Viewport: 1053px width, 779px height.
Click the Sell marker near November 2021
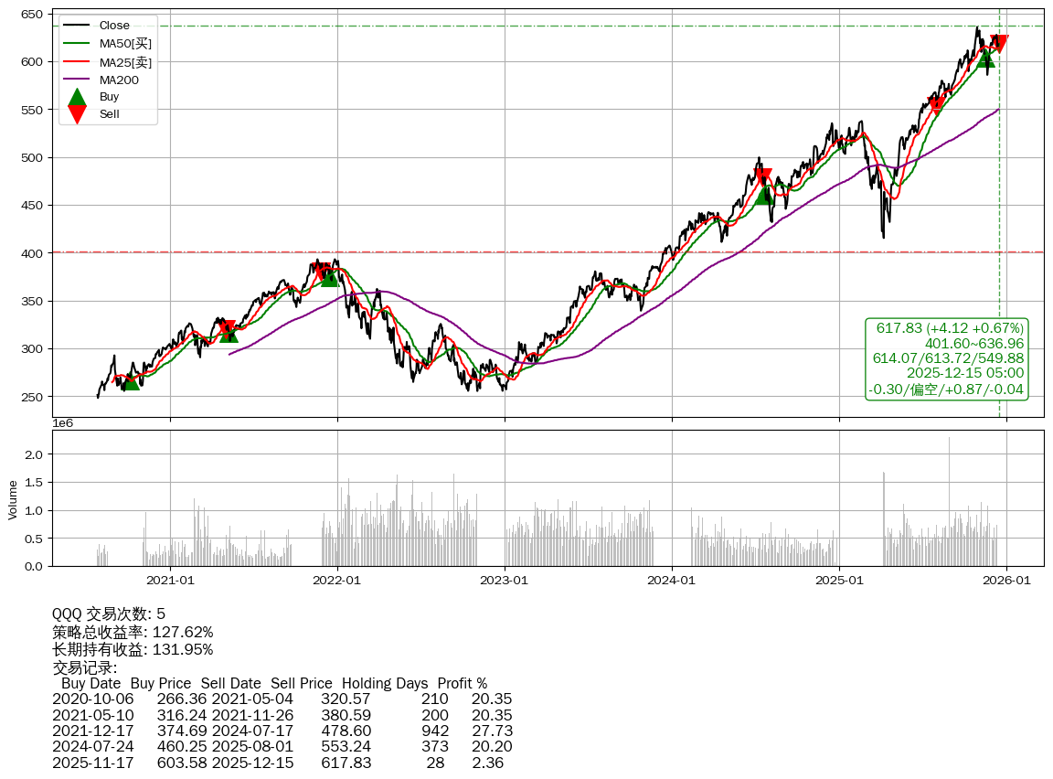(x=322, y=271)
